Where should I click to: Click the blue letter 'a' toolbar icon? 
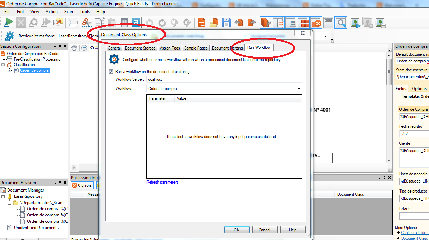(x=136, y=23)
